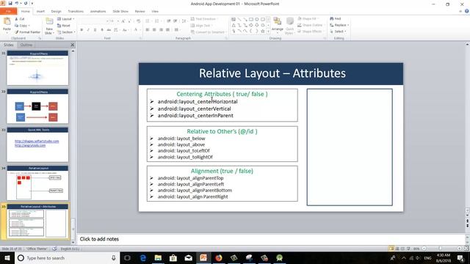Expand the Section dropdown

point(66,32)
